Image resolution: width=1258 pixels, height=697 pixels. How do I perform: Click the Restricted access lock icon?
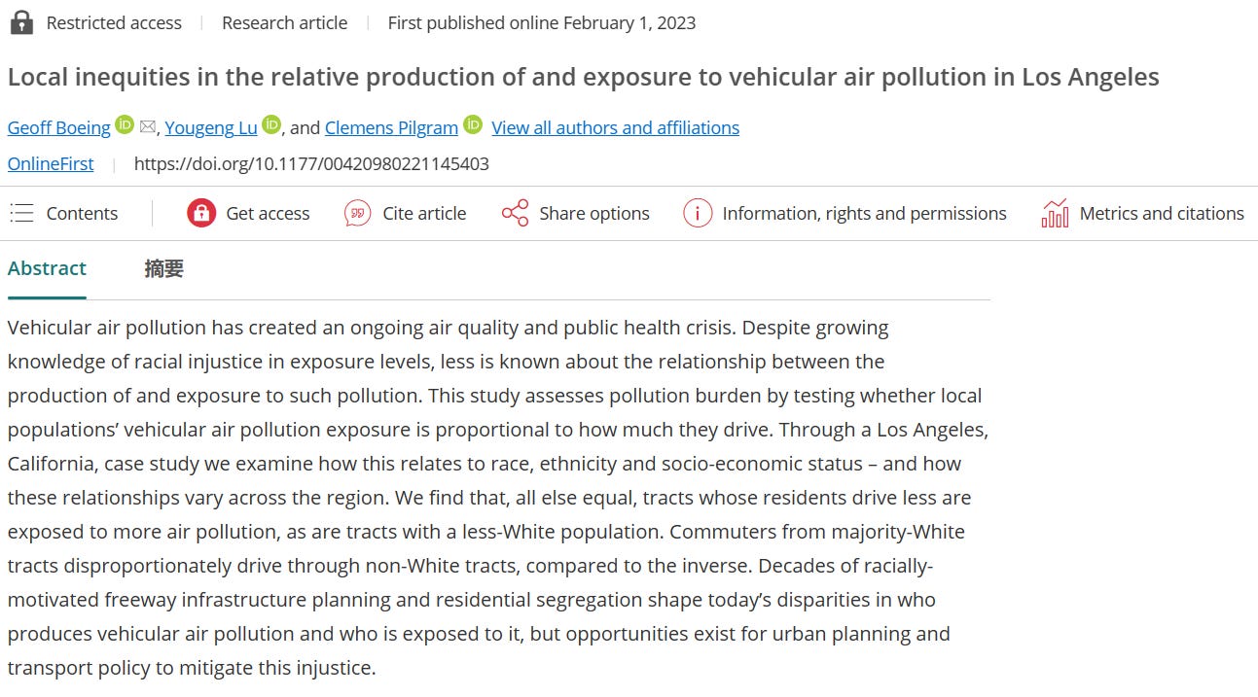pyautogui.click(x=21, y=22)
